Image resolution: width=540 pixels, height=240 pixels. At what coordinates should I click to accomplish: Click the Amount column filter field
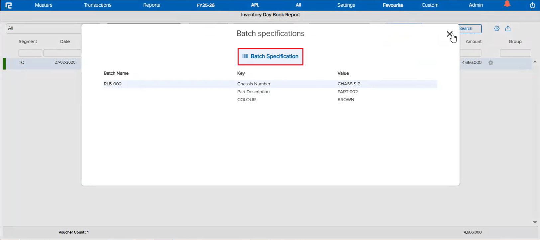(x=471, y=53)
